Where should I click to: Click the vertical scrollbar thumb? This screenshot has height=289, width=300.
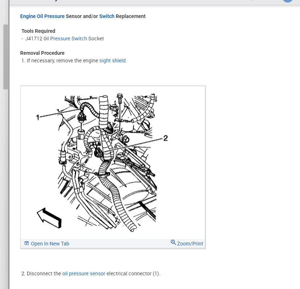pyautogui.click(x=5, y=57)
